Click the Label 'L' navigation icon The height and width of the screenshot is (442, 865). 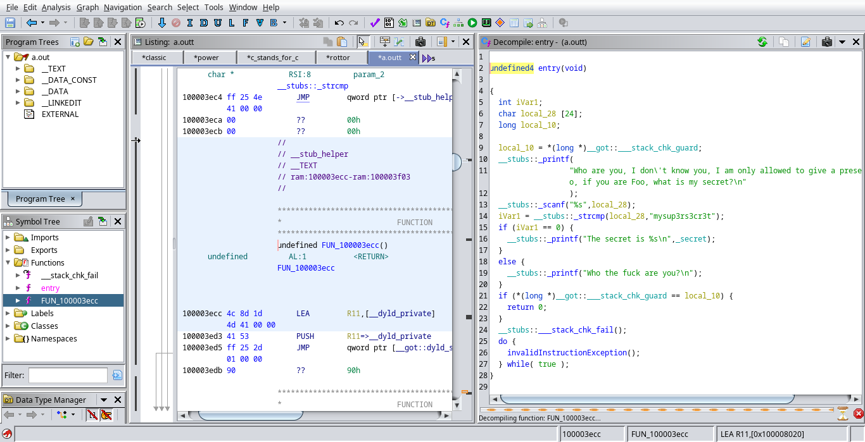click(x=231, y=23)
